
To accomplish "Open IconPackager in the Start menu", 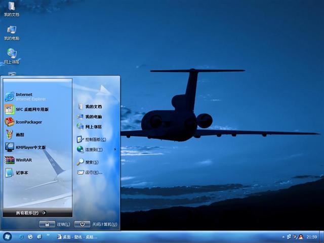I will (x=38, y=122).
